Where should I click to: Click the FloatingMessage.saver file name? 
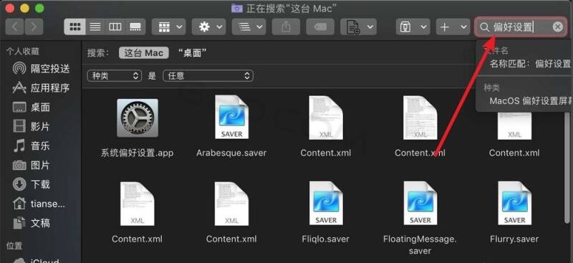tap(420, 245)
